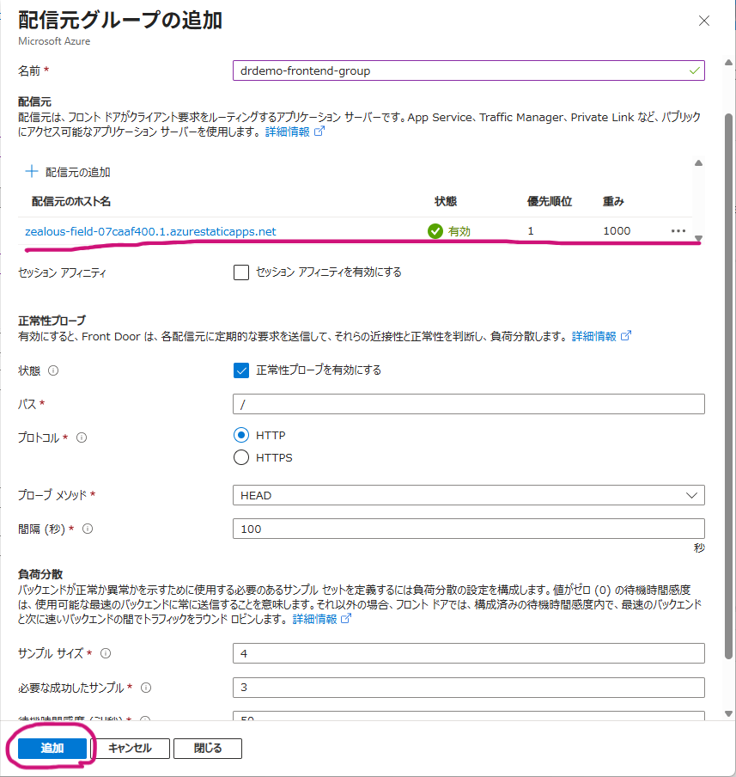The image size is (736, 777).
Task: Click the blue 追加 button
Action: point(52,748)
